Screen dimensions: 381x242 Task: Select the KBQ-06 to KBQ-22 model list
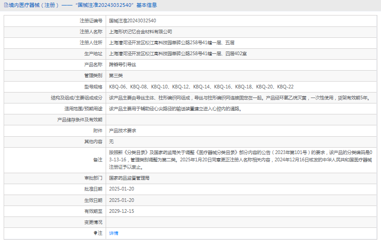point(201,87)
